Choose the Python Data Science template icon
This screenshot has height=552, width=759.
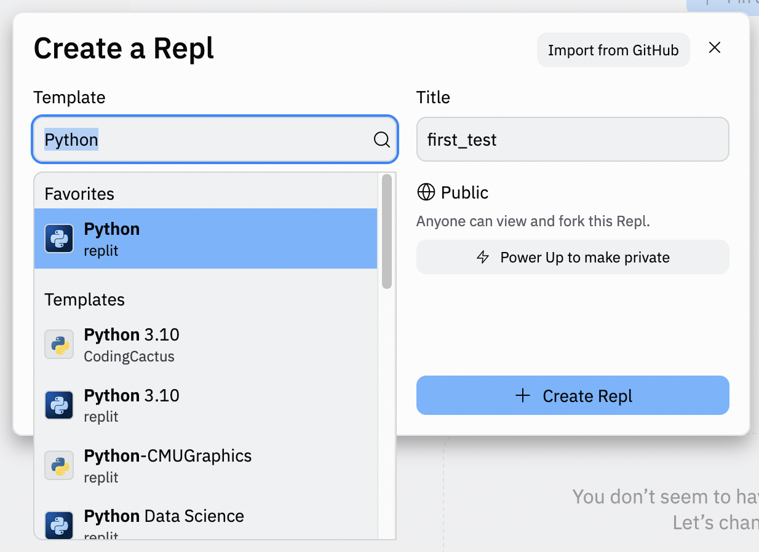59,525
